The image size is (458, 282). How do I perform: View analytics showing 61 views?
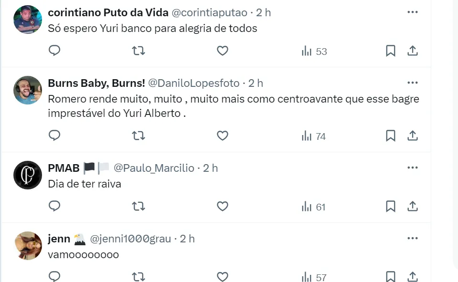pyautogui.click(x=314, y=207)
